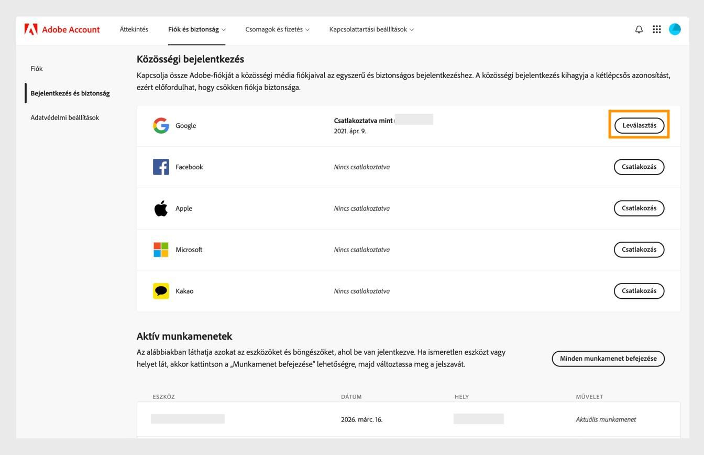The width and height of the screenshot is (704, 455).
Task: Click Minden munkamenet befejezése button
Action: click(608, 359)
